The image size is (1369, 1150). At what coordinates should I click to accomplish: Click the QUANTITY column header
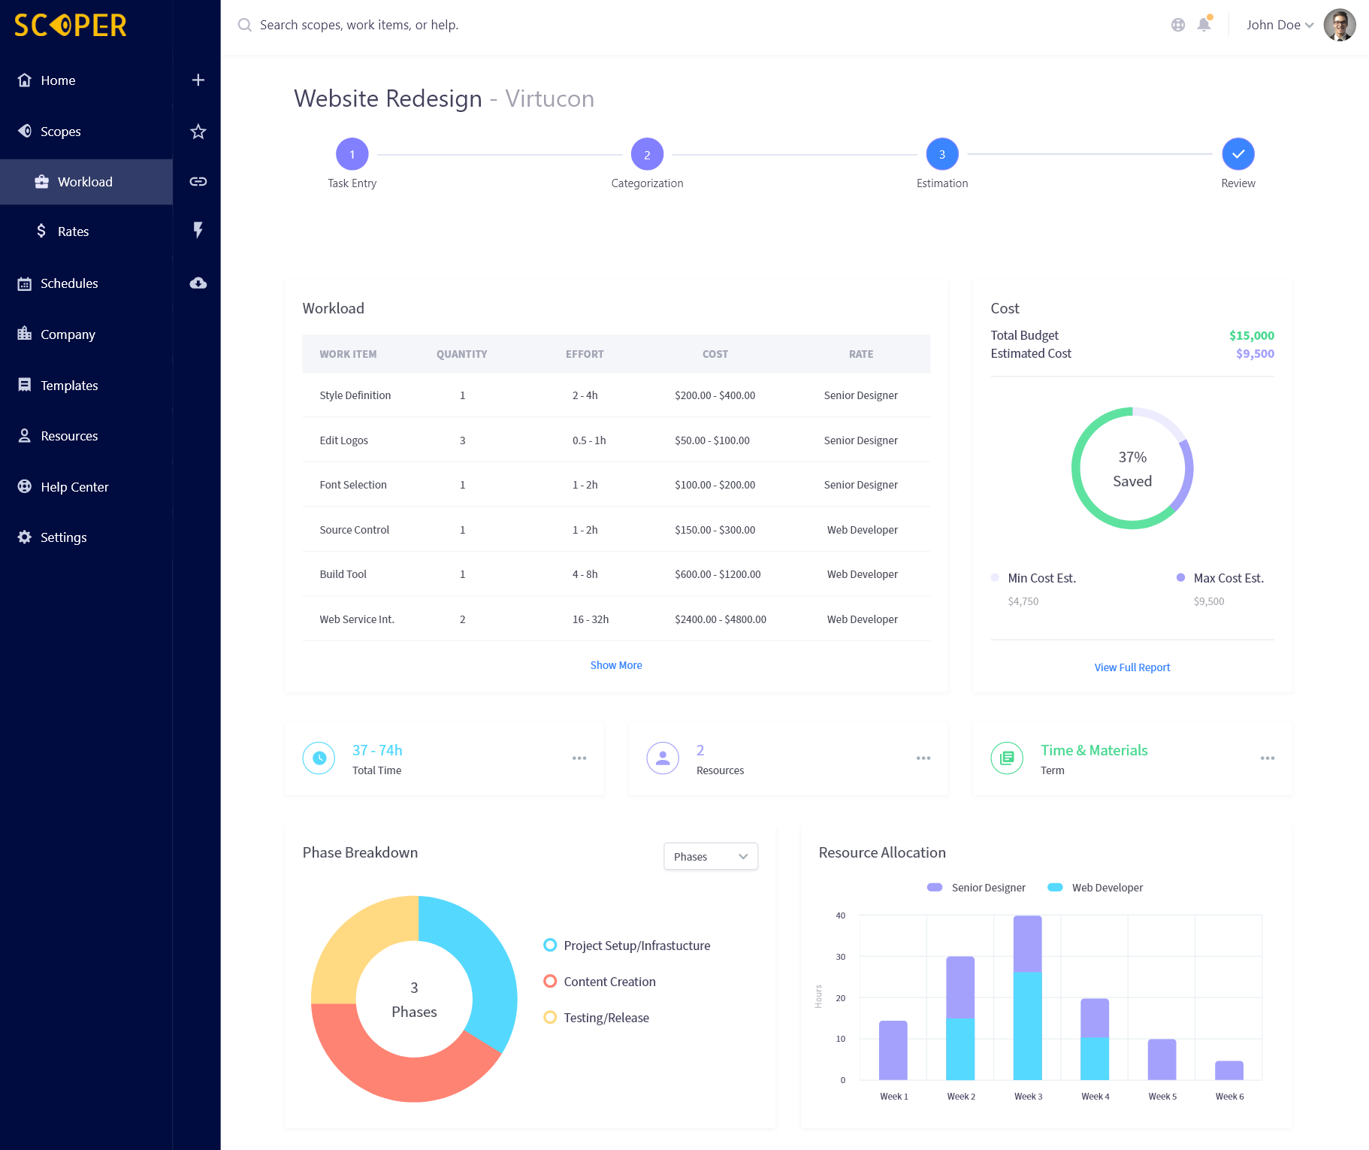coord(461,354)
